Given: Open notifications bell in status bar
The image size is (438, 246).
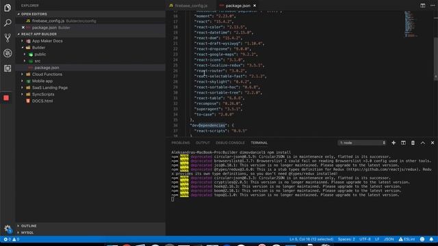Looking at the screenshot, I should click(x=431, y=239).
